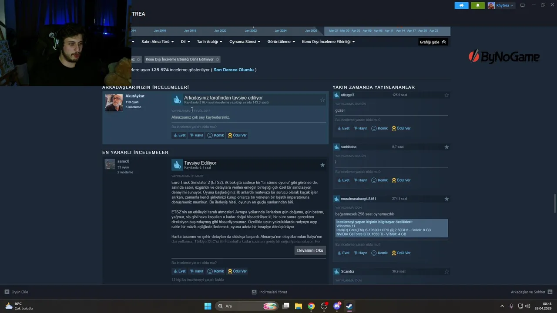Click Ödül Ver on utkugel7's review
The height and width of the screenshot is (313, 557).
401,128
